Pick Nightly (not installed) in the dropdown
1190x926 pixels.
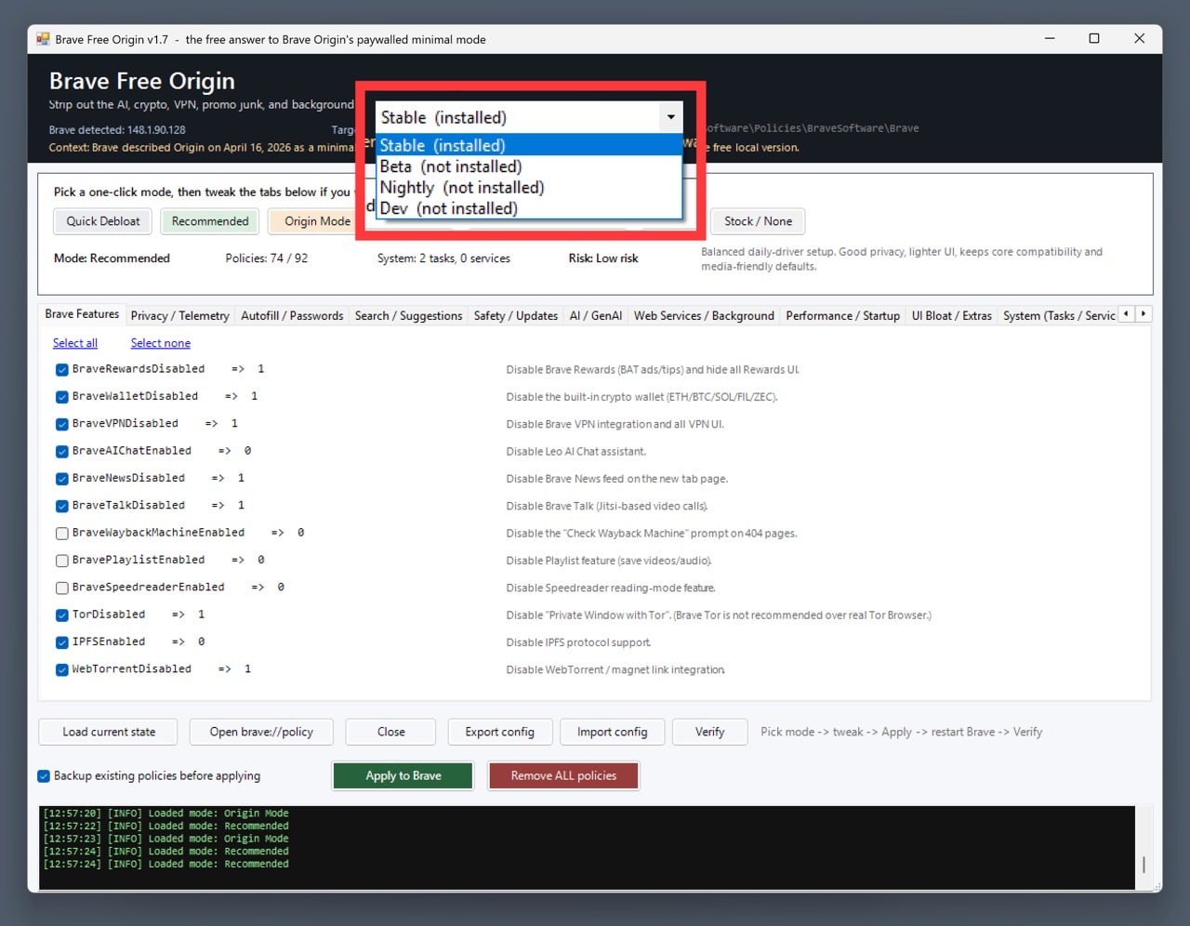[x=529, y=187]
